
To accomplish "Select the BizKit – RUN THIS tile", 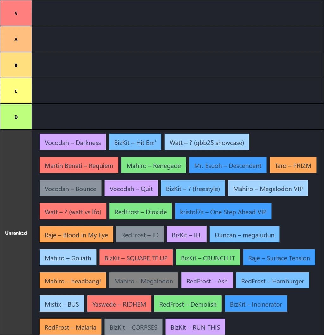I will (195, 327).
